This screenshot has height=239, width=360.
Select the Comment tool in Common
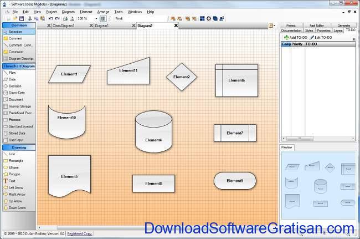pyautogui.click(x=16, y=38)
